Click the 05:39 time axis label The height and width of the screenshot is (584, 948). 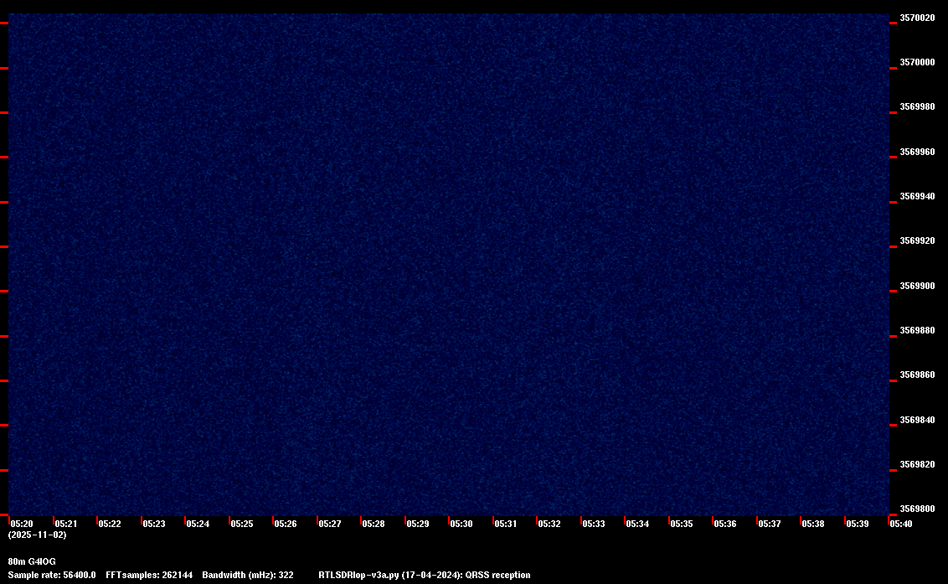pyautogui.click(x=858, y=524)
